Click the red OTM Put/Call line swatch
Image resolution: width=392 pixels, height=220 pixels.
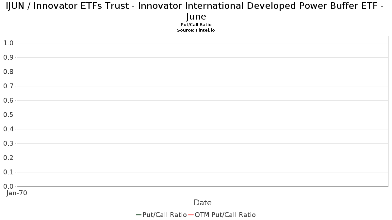(x=191, y=215)
